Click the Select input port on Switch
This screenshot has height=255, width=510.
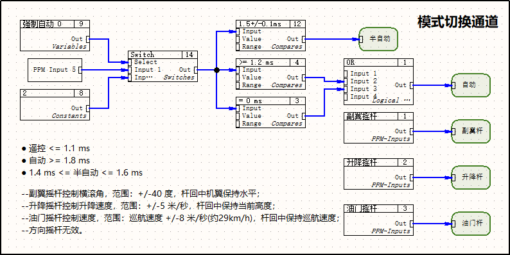tap(130, 62)
